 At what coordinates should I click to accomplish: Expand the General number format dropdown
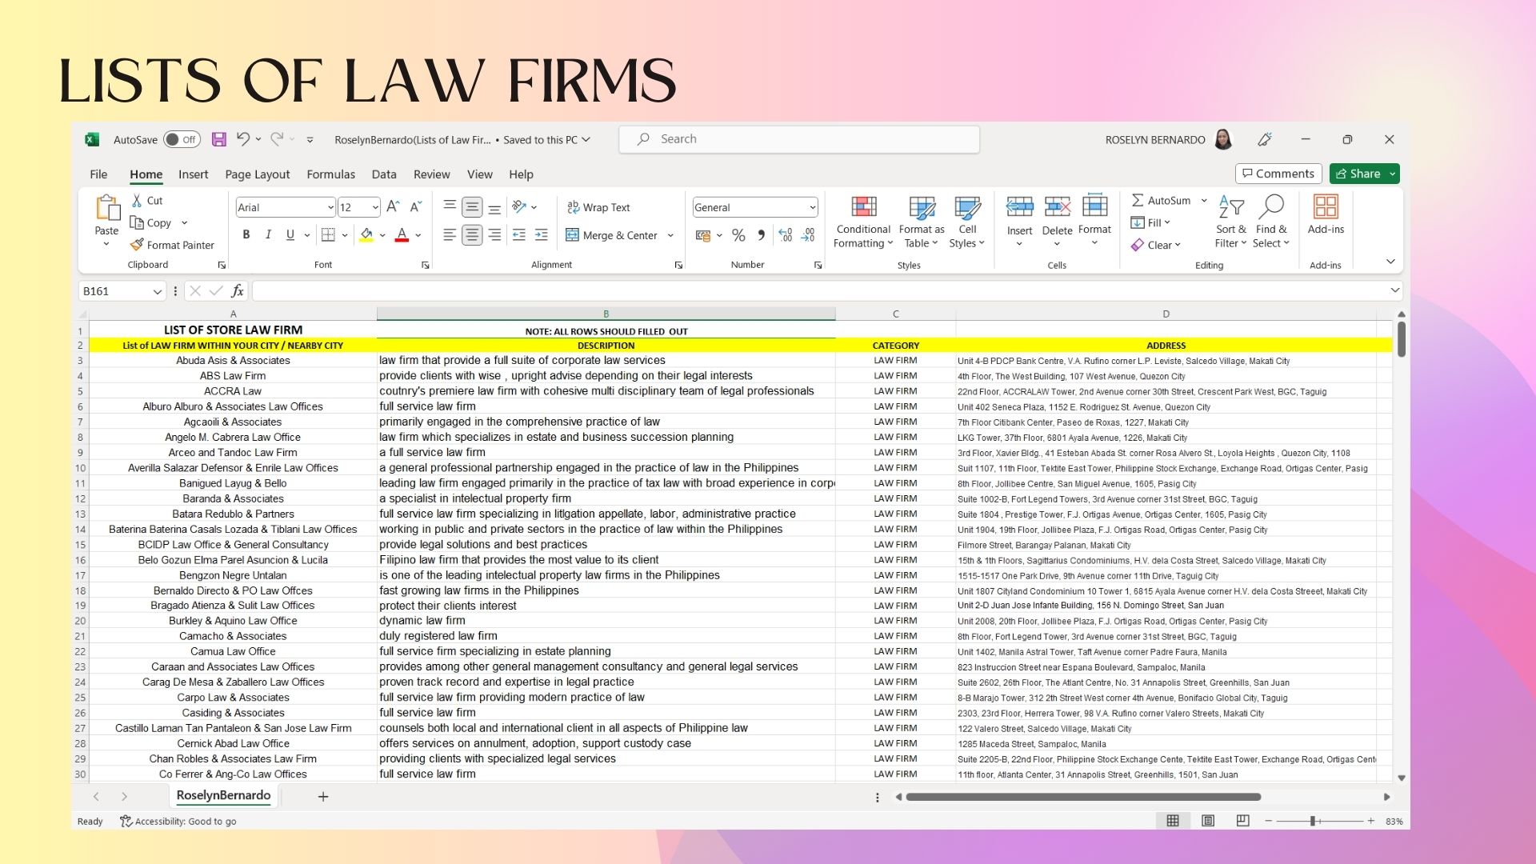[812, 207]
